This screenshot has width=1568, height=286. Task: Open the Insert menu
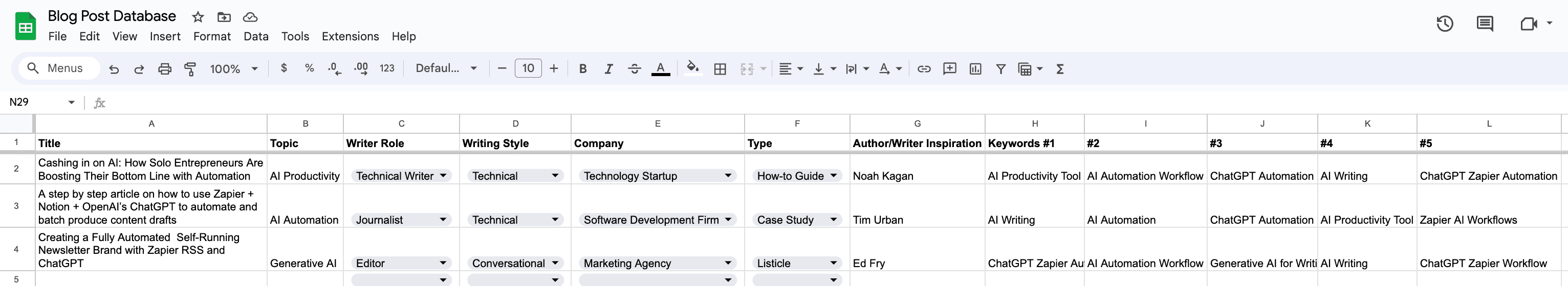[165, 36]
